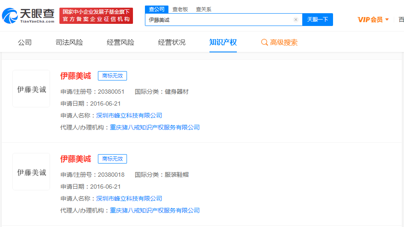Open the 公司 results tab
The height and width of the screenshot is (227, 404).
point(25,42)
